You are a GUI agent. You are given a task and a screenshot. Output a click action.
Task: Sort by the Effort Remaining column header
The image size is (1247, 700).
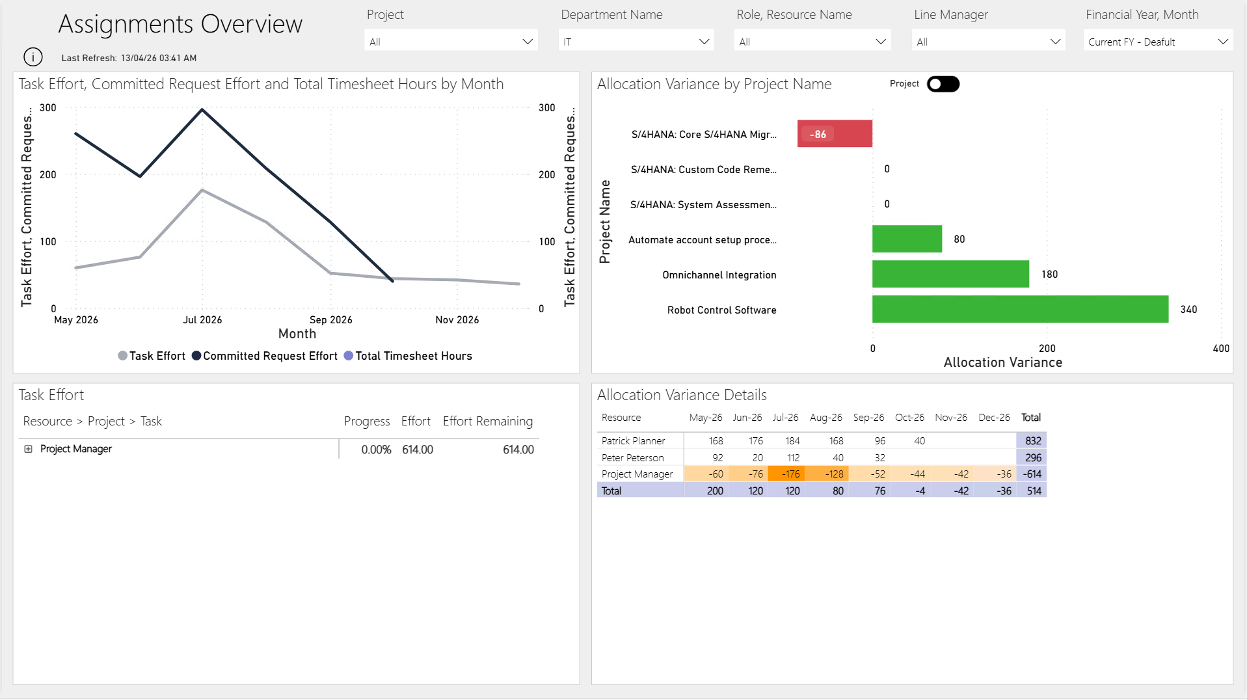[487, 422]
